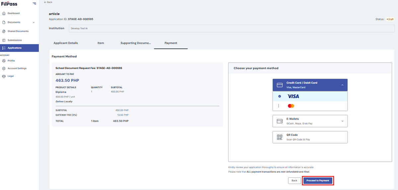The image size is (398, 190).
Task: Click the VISA logo
Action: [293, 96]
